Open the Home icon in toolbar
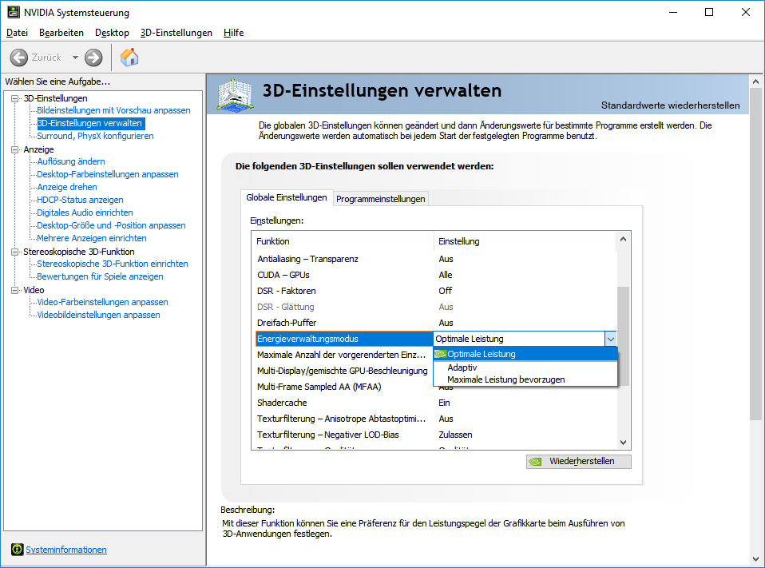This screenshot has width=765, height=568. [x=129, y=57]
